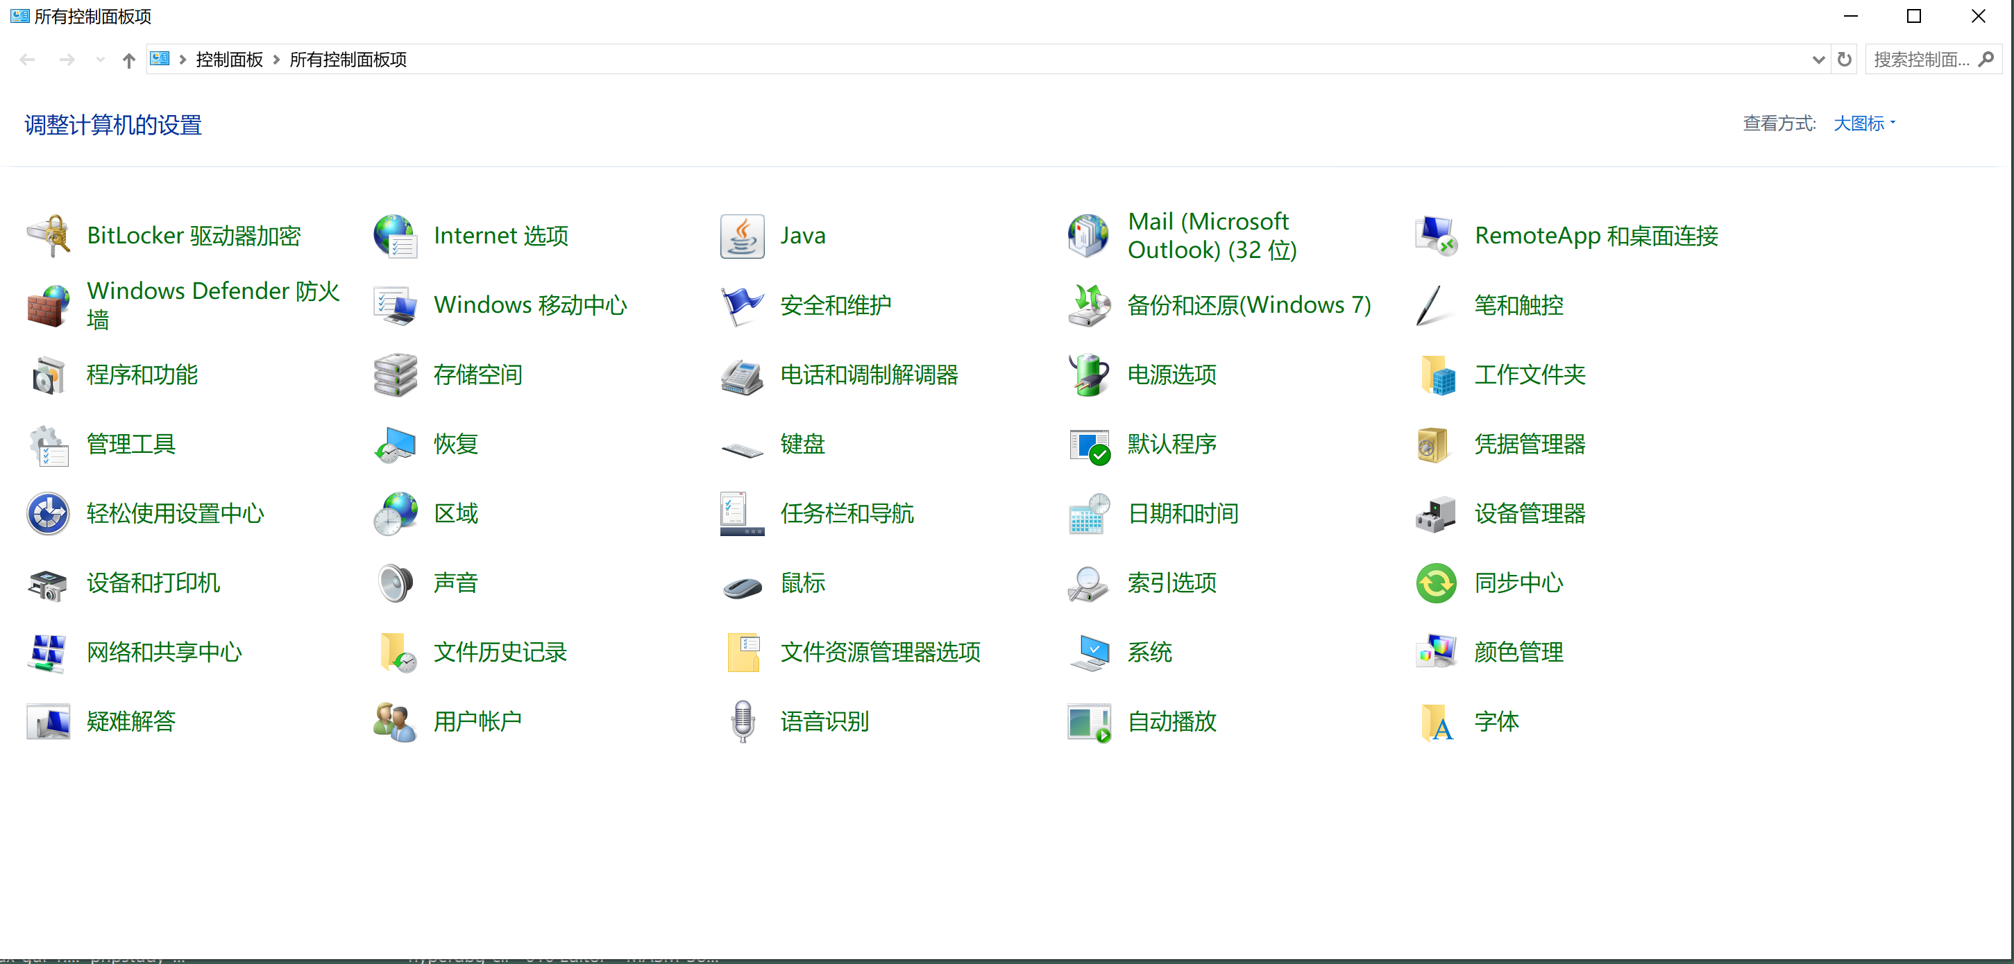
Task: Click the back navigation arrow
Action: (x=27, y=60)
